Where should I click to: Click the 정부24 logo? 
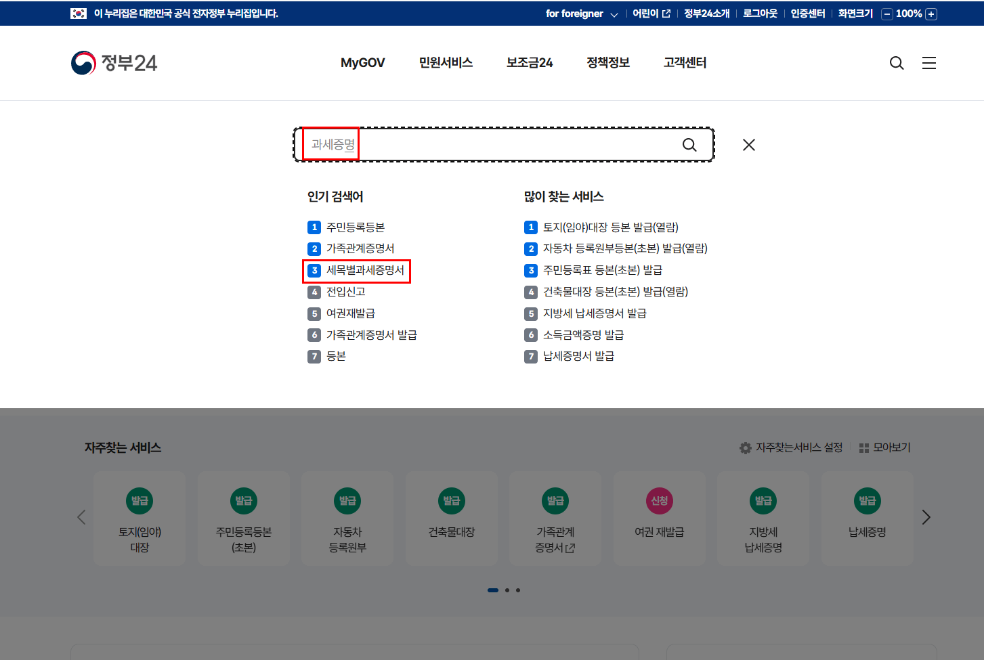pyautogui.click(x=114, y=62)
